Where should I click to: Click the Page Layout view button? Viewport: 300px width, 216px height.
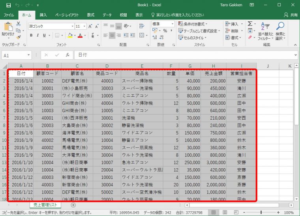[225, 212]
